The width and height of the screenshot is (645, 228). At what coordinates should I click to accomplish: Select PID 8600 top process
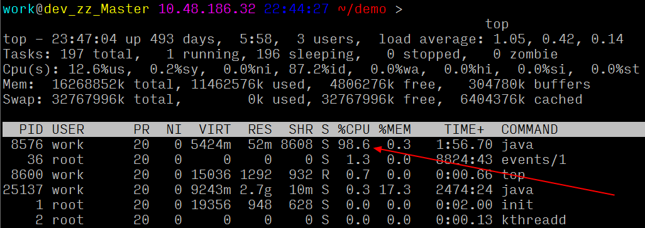27,175
